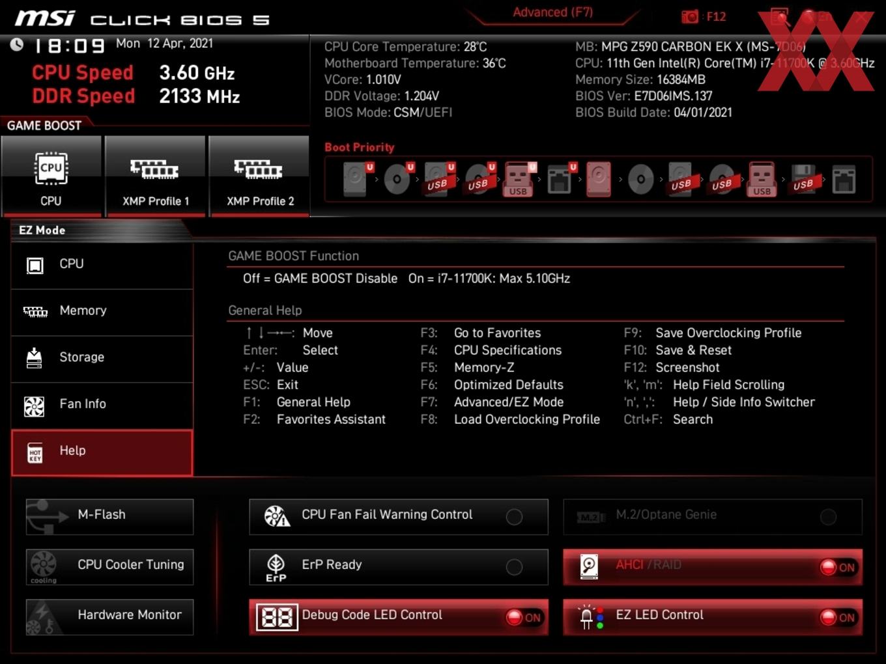Open CPU Cooler Tuning
The height and width of the screenshot is (664, 886).
click(109, 566)
